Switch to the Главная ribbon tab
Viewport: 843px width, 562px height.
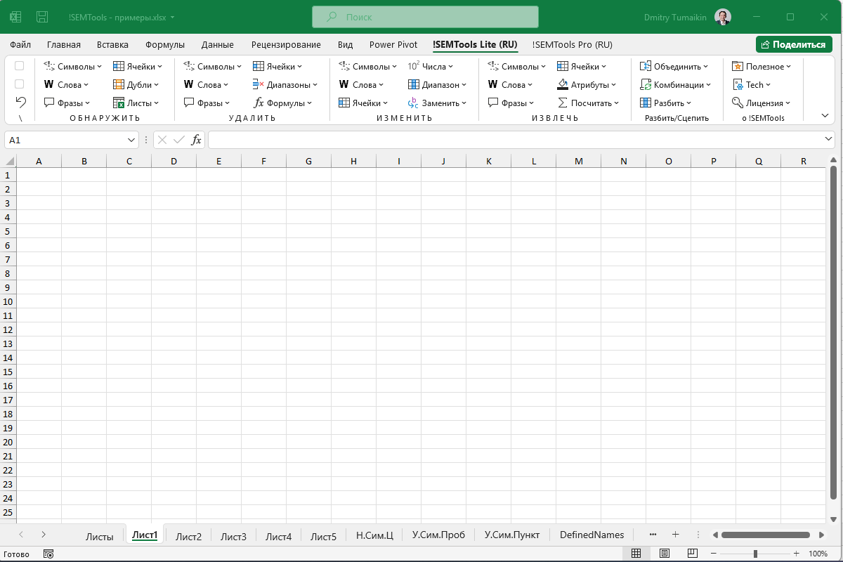click(64, 44)
